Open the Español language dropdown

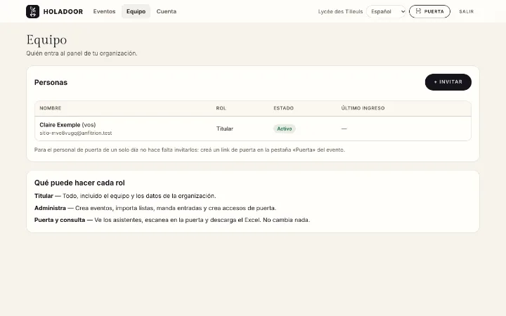[x=386, y=12]
